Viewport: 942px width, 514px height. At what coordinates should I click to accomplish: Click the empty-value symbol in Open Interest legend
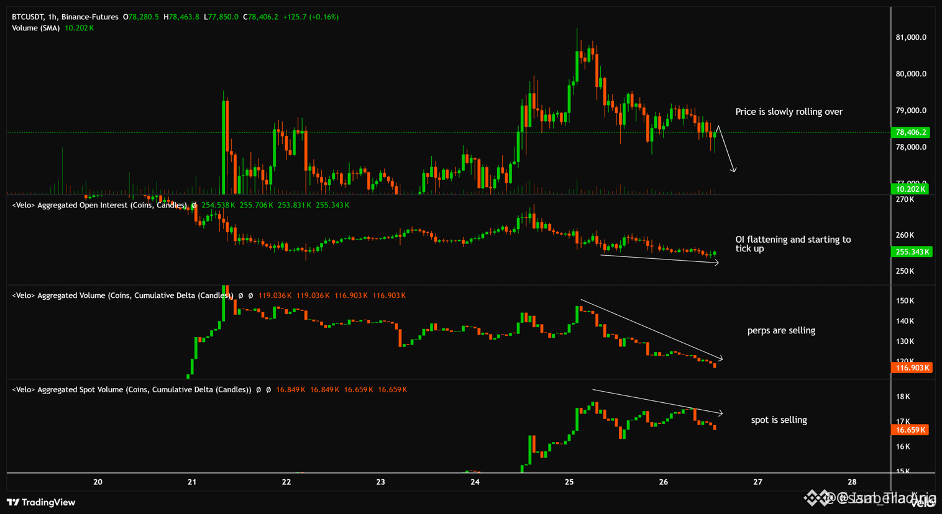(x=194, y=205)
